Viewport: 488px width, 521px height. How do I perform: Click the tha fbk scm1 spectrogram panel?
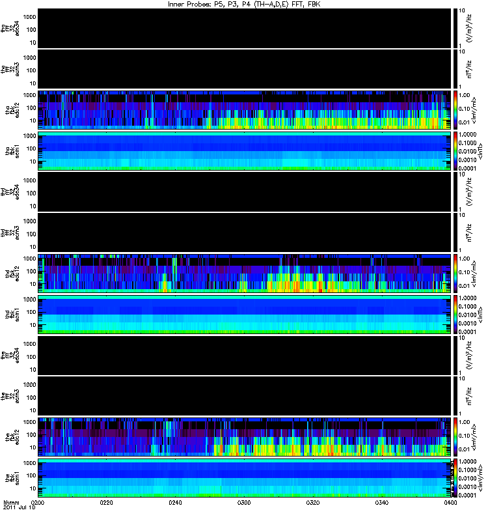(x=245, y=151)
